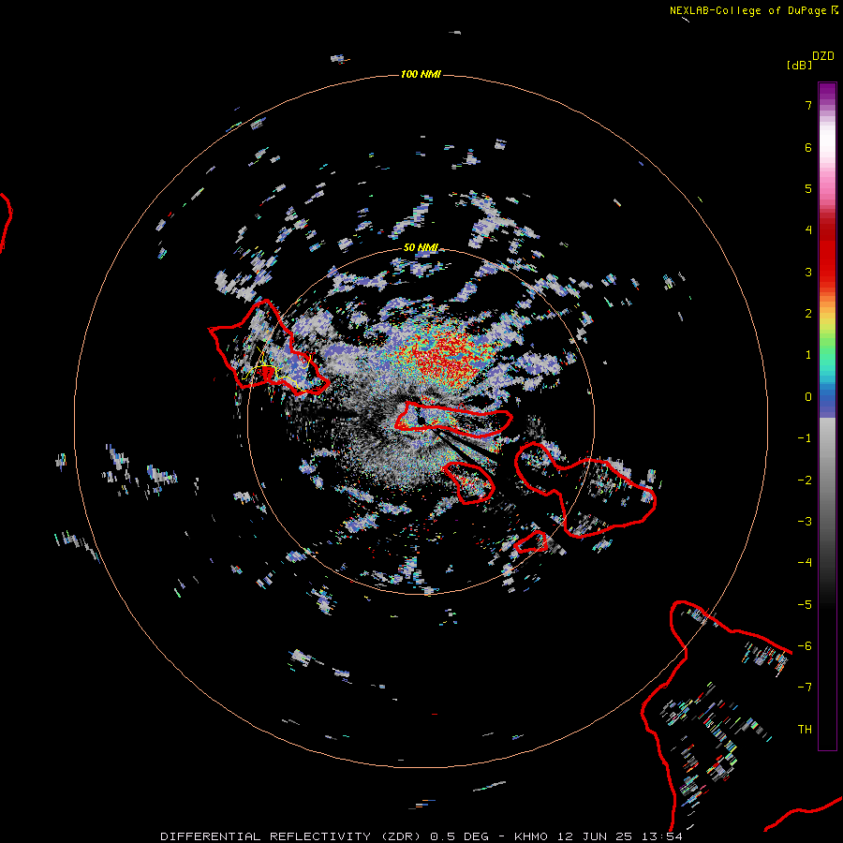Click the DZD colorbar title
The image size is (843, 843).
pos(823,56)
